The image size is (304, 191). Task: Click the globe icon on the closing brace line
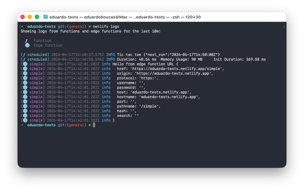tap(25, 120)
